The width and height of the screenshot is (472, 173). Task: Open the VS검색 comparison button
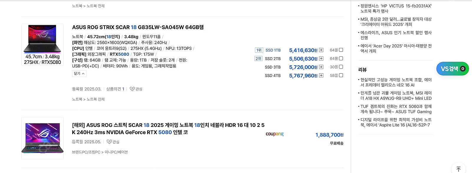452,69
